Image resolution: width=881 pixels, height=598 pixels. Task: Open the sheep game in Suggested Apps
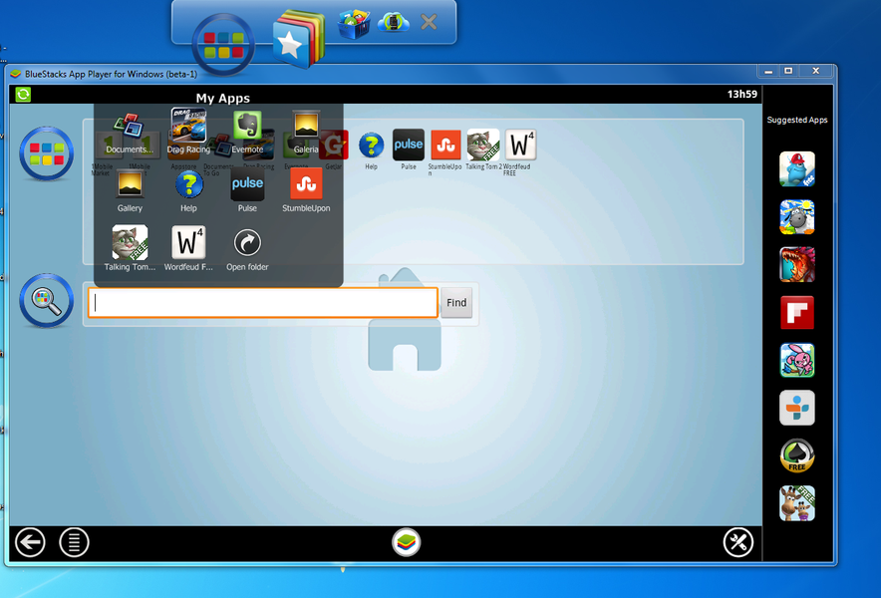pyautogui.click(x=796, y=216)
